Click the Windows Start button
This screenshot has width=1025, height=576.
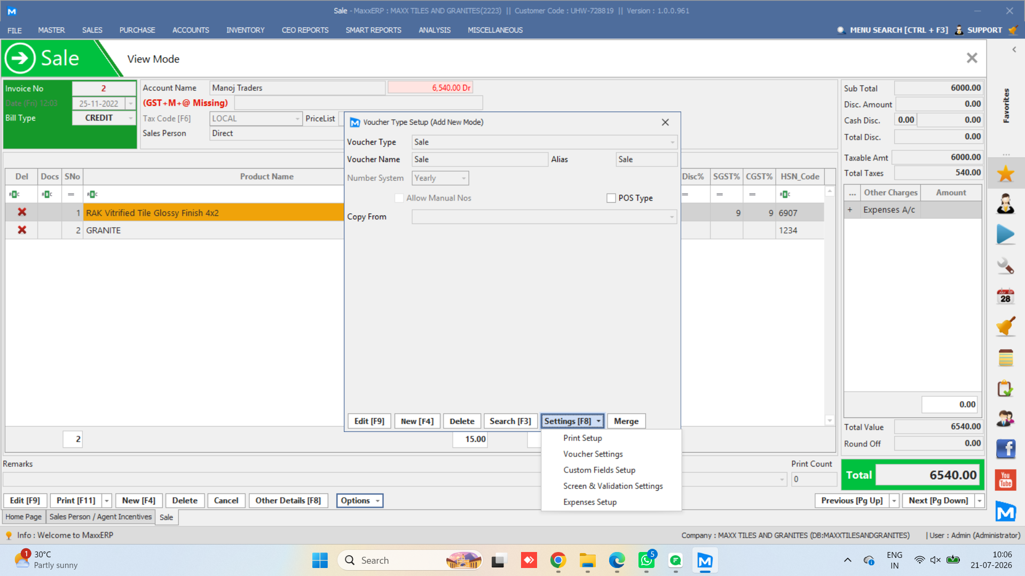[x=320, y=560]
